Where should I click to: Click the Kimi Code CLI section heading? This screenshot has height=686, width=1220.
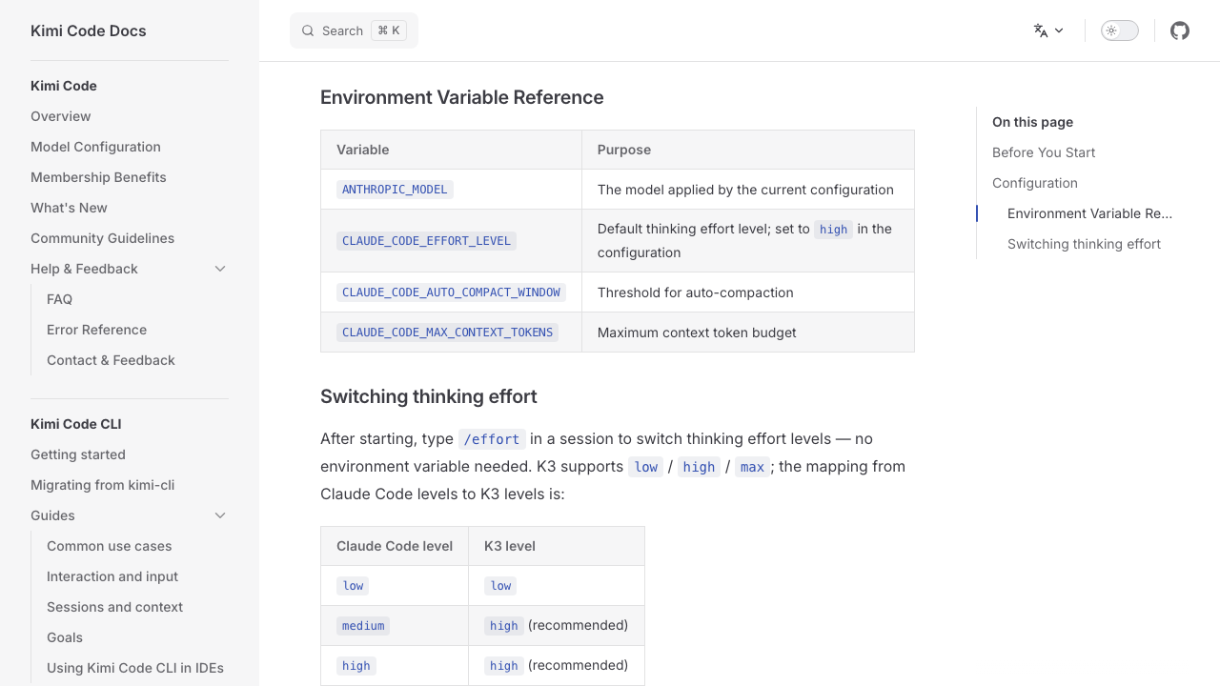coord(76,424)
